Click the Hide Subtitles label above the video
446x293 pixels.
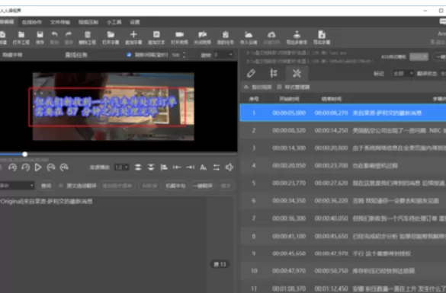click(12, 55)
